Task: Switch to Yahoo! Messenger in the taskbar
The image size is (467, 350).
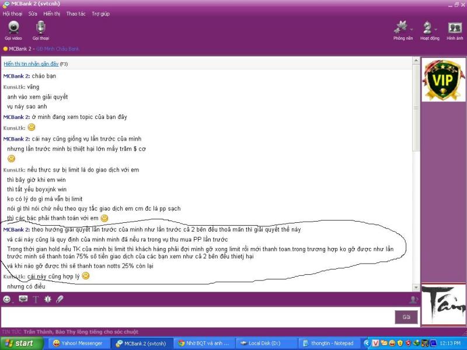Action: [78, 343]
